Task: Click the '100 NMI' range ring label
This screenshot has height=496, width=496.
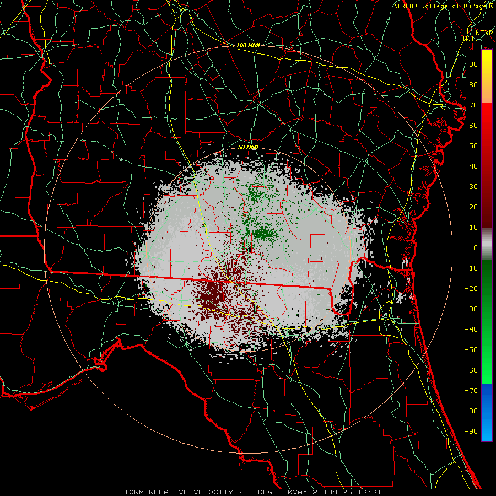Action: [x=248, y=45]
